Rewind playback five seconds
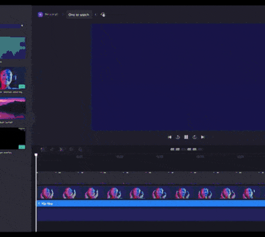 click(x=178, y=137)
